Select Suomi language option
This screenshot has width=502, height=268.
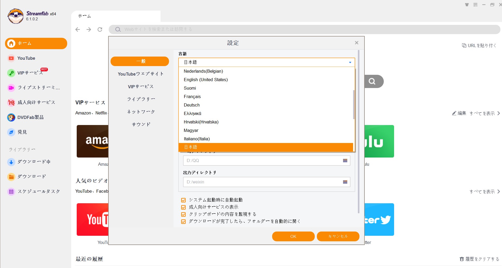[266, 88]
